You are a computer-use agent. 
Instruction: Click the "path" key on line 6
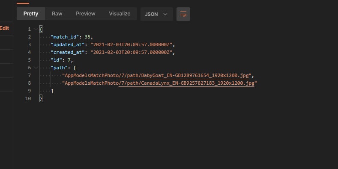coord(59,68)
